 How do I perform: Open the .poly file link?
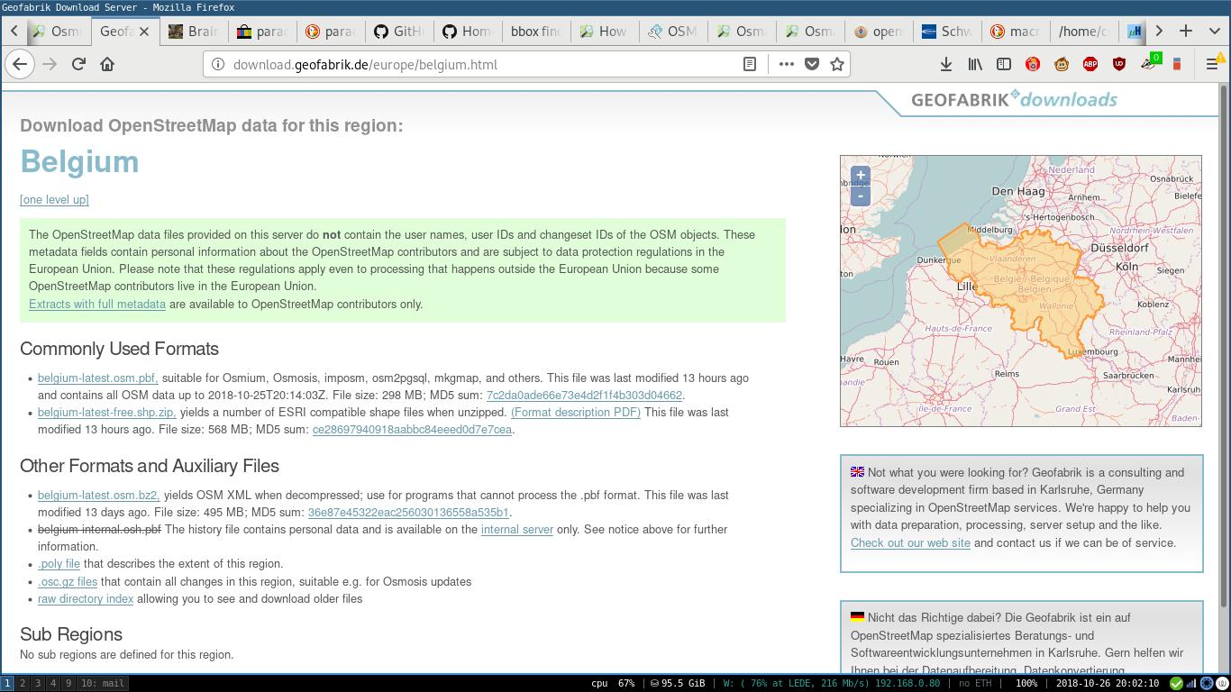click(59, 564)
